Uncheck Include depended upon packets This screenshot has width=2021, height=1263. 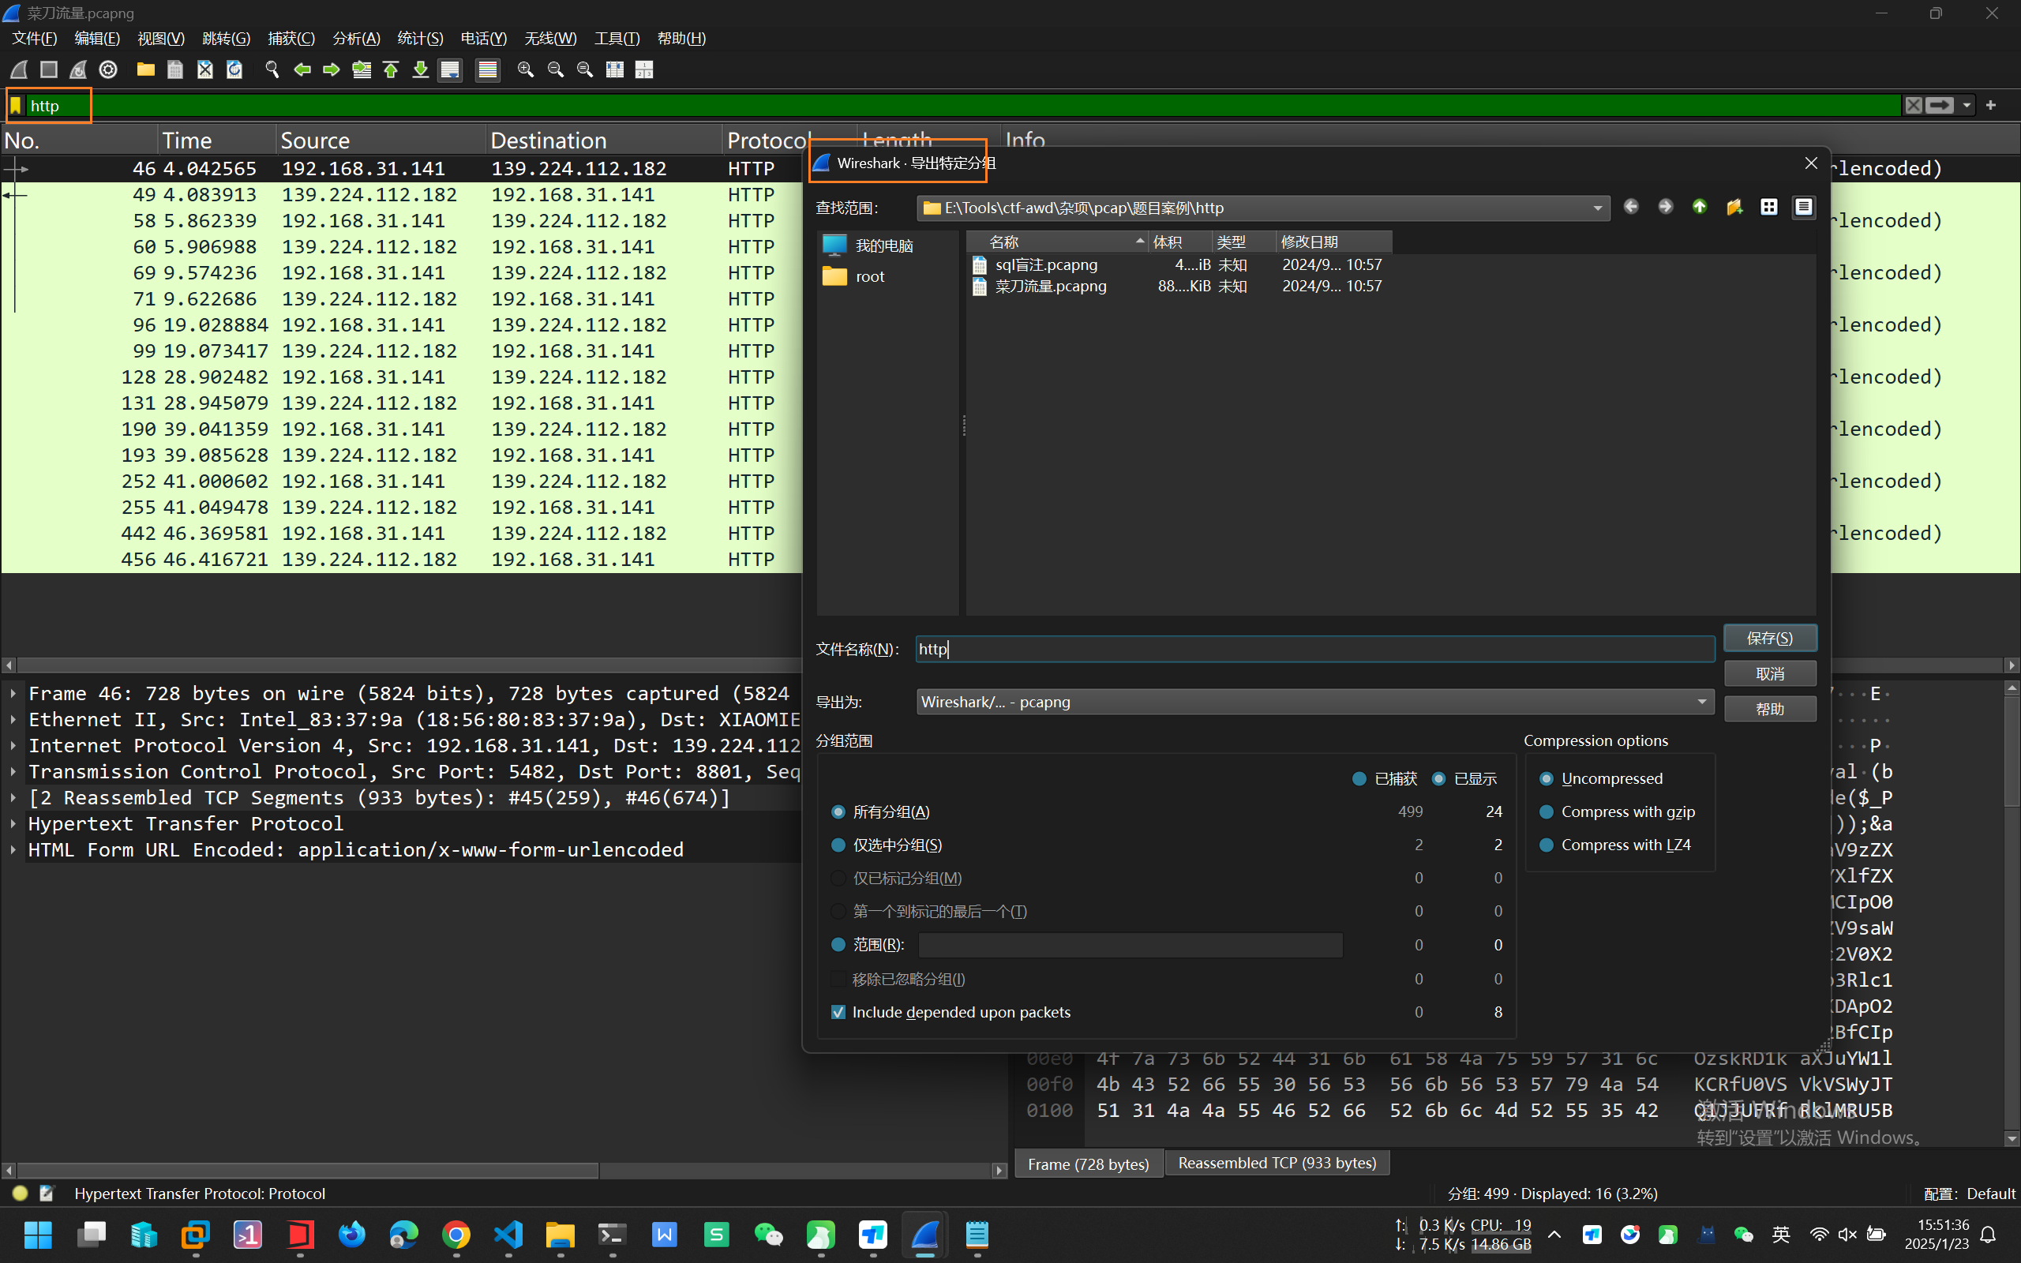tap(838, 1013)
